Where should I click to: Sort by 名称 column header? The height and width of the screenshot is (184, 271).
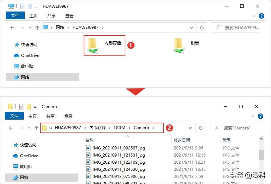89,140
